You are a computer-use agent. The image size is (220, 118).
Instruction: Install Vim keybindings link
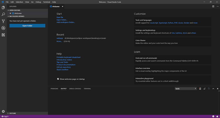click(x=173, y=33)
